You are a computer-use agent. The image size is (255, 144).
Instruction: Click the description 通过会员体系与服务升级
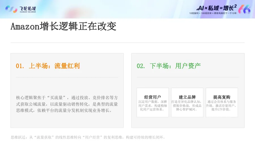tap(222, 105)
